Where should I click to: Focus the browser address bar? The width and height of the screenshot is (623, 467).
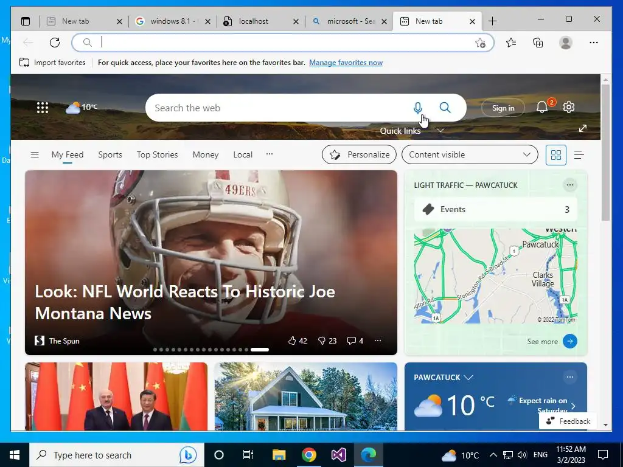(x=282, y=43)
